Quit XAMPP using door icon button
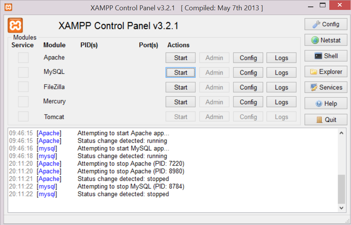 tap(326, 120)
